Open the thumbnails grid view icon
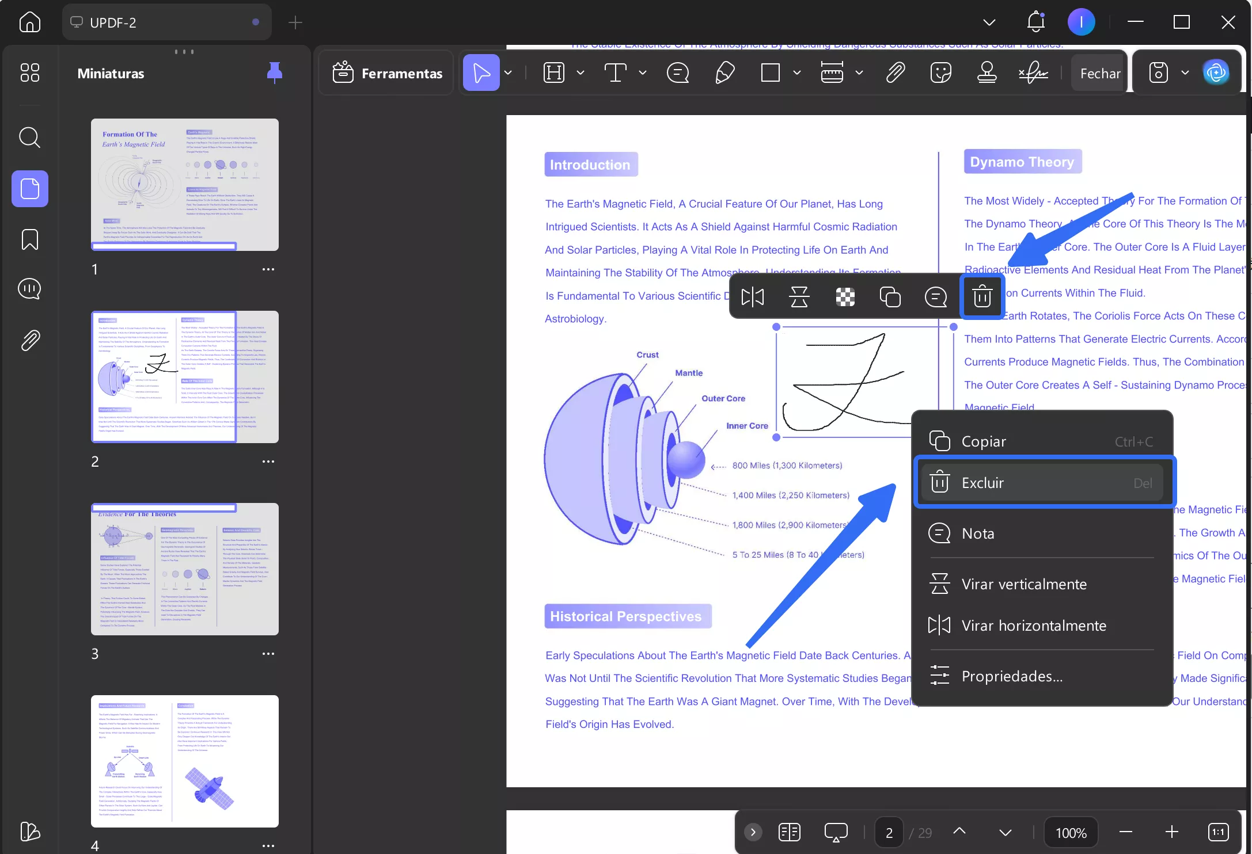The width and height of the screenshot is (1252, 854). click(29, 73)
